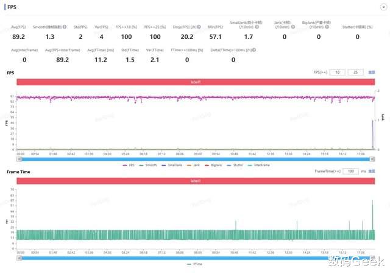Open the BigJank metric help icon
This screenshot has width=390, height=274.
coord(327,27)
